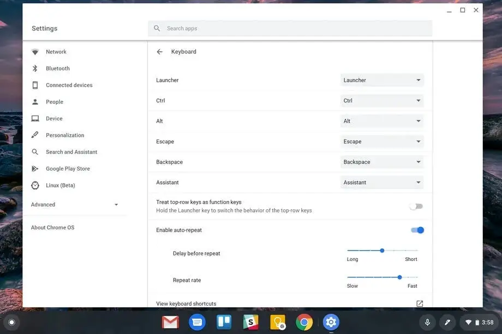Viewport: 502px width, 334px height.
Task: Disable the Enable auto-repeat switch
Action: [417, 230]
